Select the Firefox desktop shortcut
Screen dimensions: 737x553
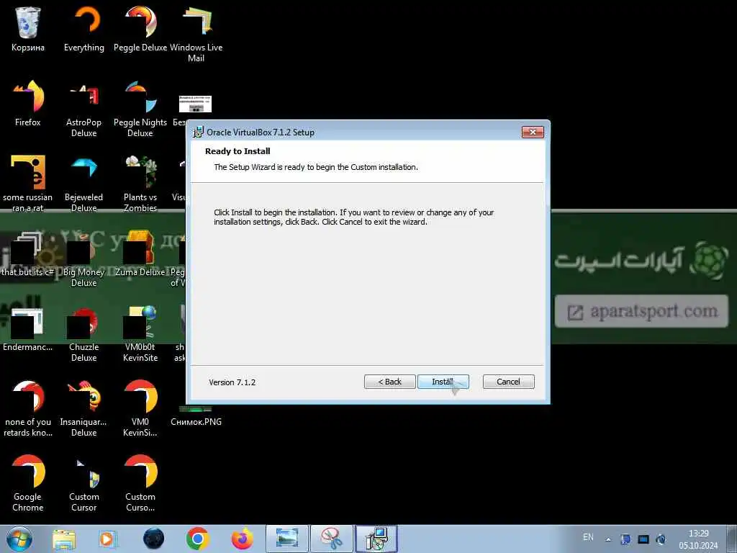point(28,104)
